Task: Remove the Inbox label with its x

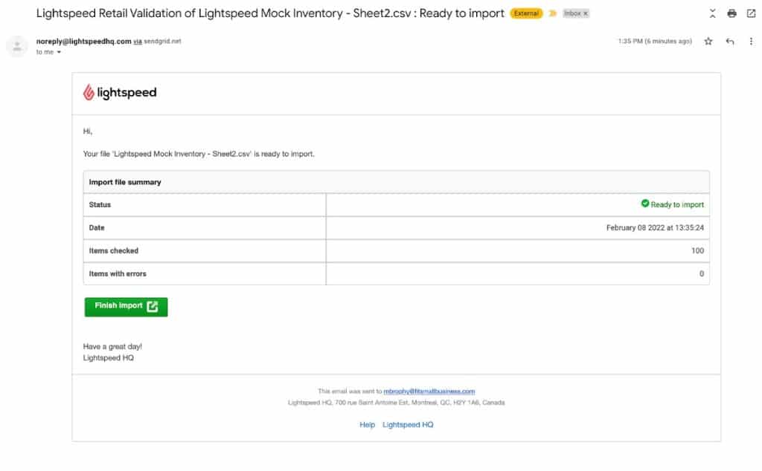Action: pyautogui.click(x=587, y=13)
